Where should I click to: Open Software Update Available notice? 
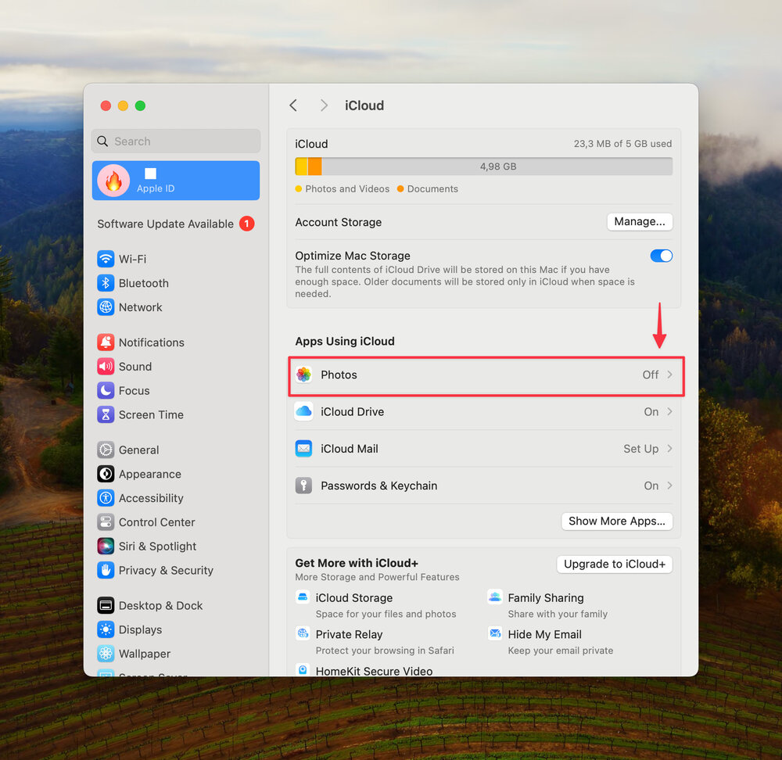click(x=175, y=224)
